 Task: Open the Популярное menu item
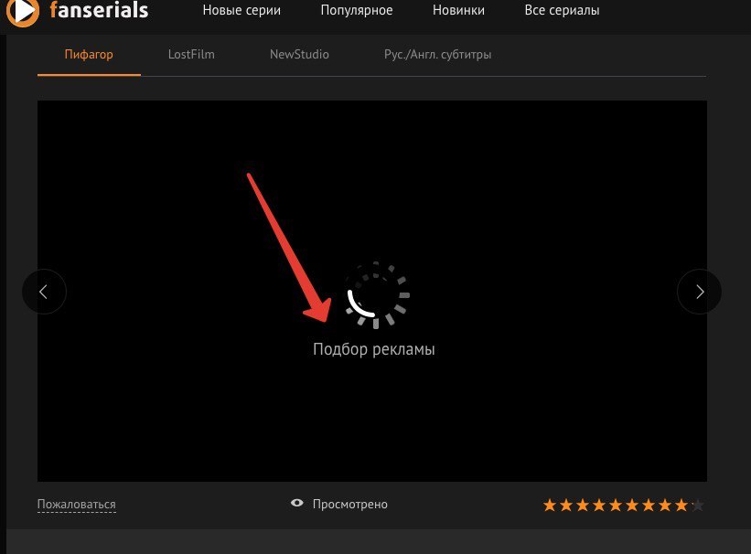click(357, 10)
